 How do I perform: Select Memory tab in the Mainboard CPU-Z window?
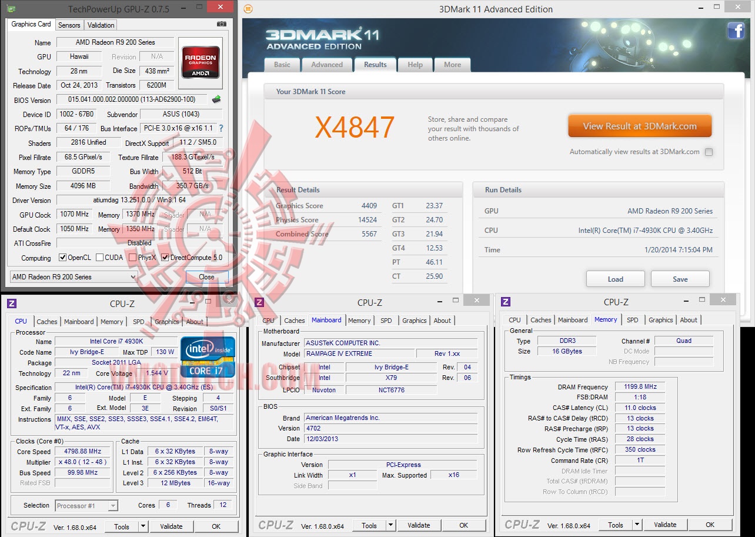coord(359,321)
